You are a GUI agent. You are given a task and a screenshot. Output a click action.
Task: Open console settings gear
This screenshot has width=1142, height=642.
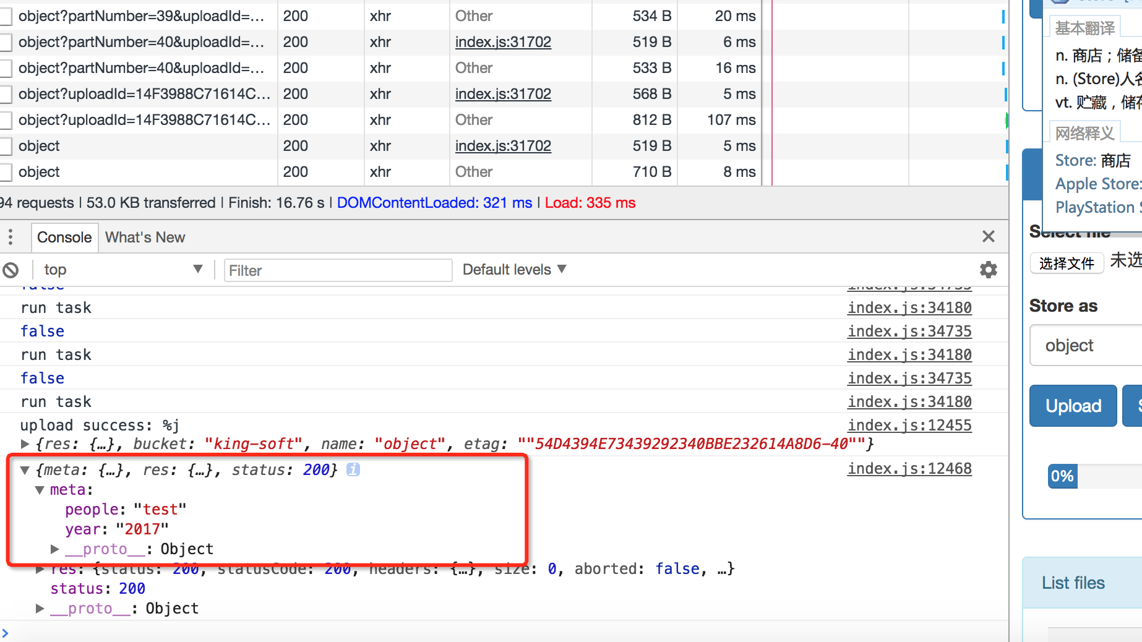[x=989, y=270]
